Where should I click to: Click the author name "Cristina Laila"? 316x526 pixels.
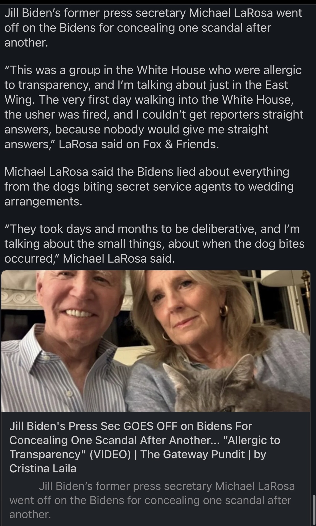pyautogui.click(x=43, y=468)
